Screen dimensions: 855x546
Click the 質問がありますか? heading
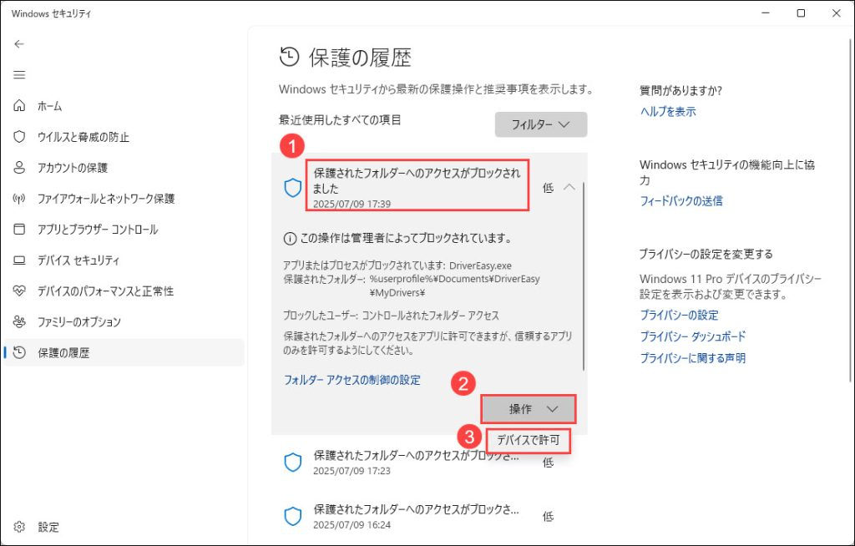[680, 90]
